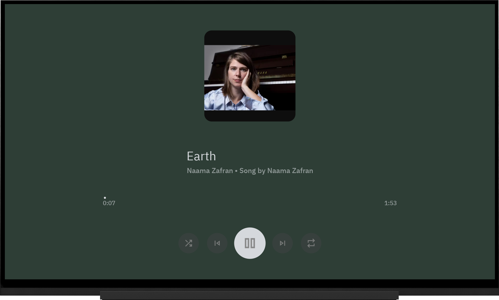This screenshot has height=300, width=499.
Task: Click the first Naama Zafran artist name
Action: click(210, 171)
